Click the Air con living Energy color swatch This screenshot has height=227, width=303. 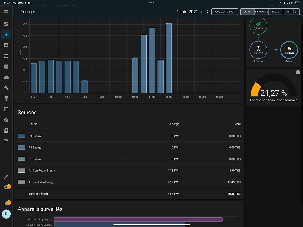click(x=22, y=182)
